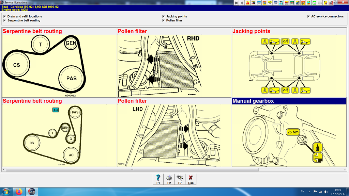Open the Windows Start menu

click(x=6, y=192)
